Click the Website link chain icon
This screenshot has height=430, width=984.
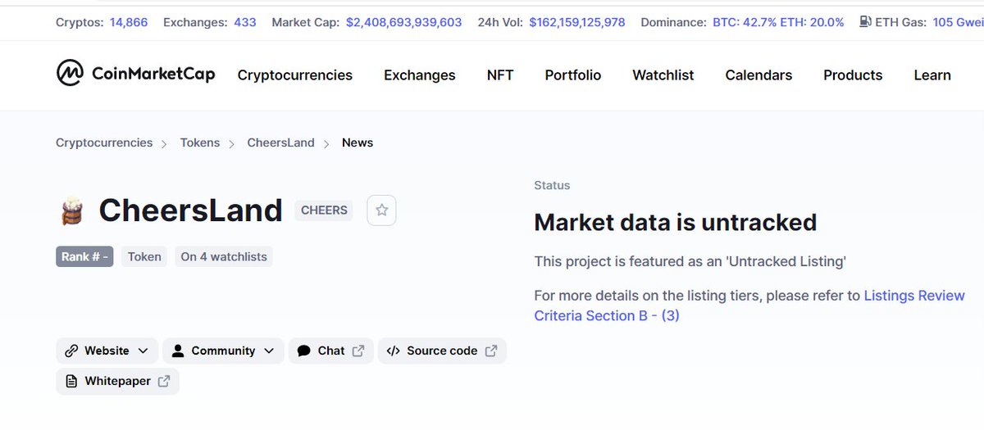click(x=71, y=351)
